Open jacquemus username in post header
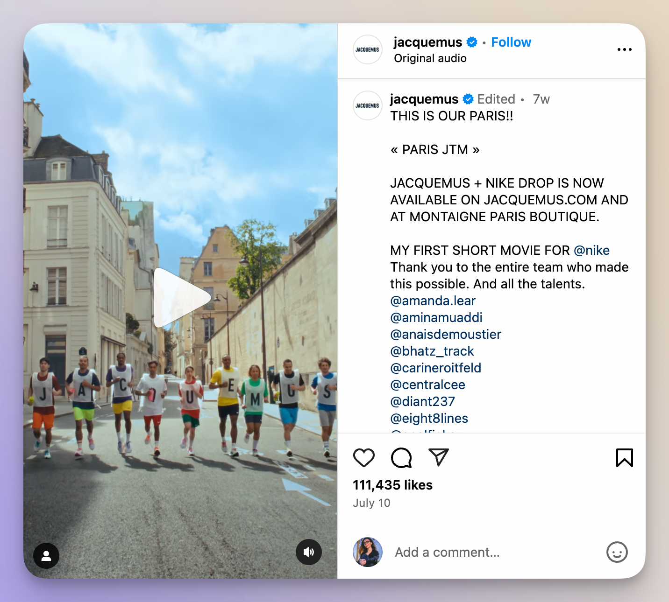The height and width of the screenshot is (602, 669). pyautogui.click(x=427, y=42)
